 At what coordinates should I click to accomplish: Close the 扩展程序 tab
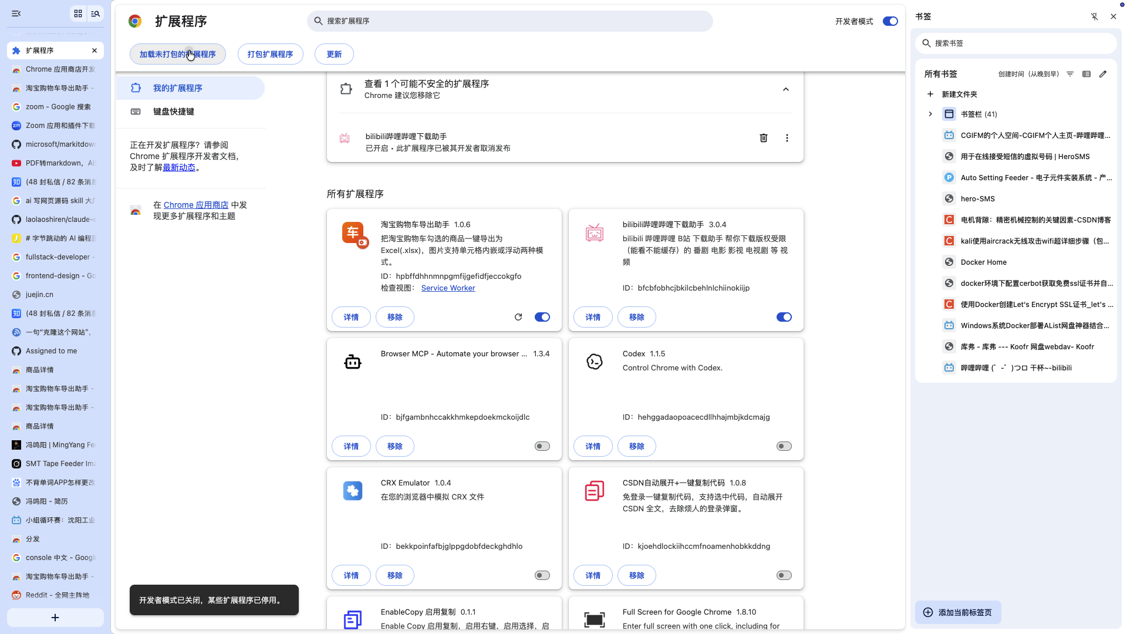(95, 50)
